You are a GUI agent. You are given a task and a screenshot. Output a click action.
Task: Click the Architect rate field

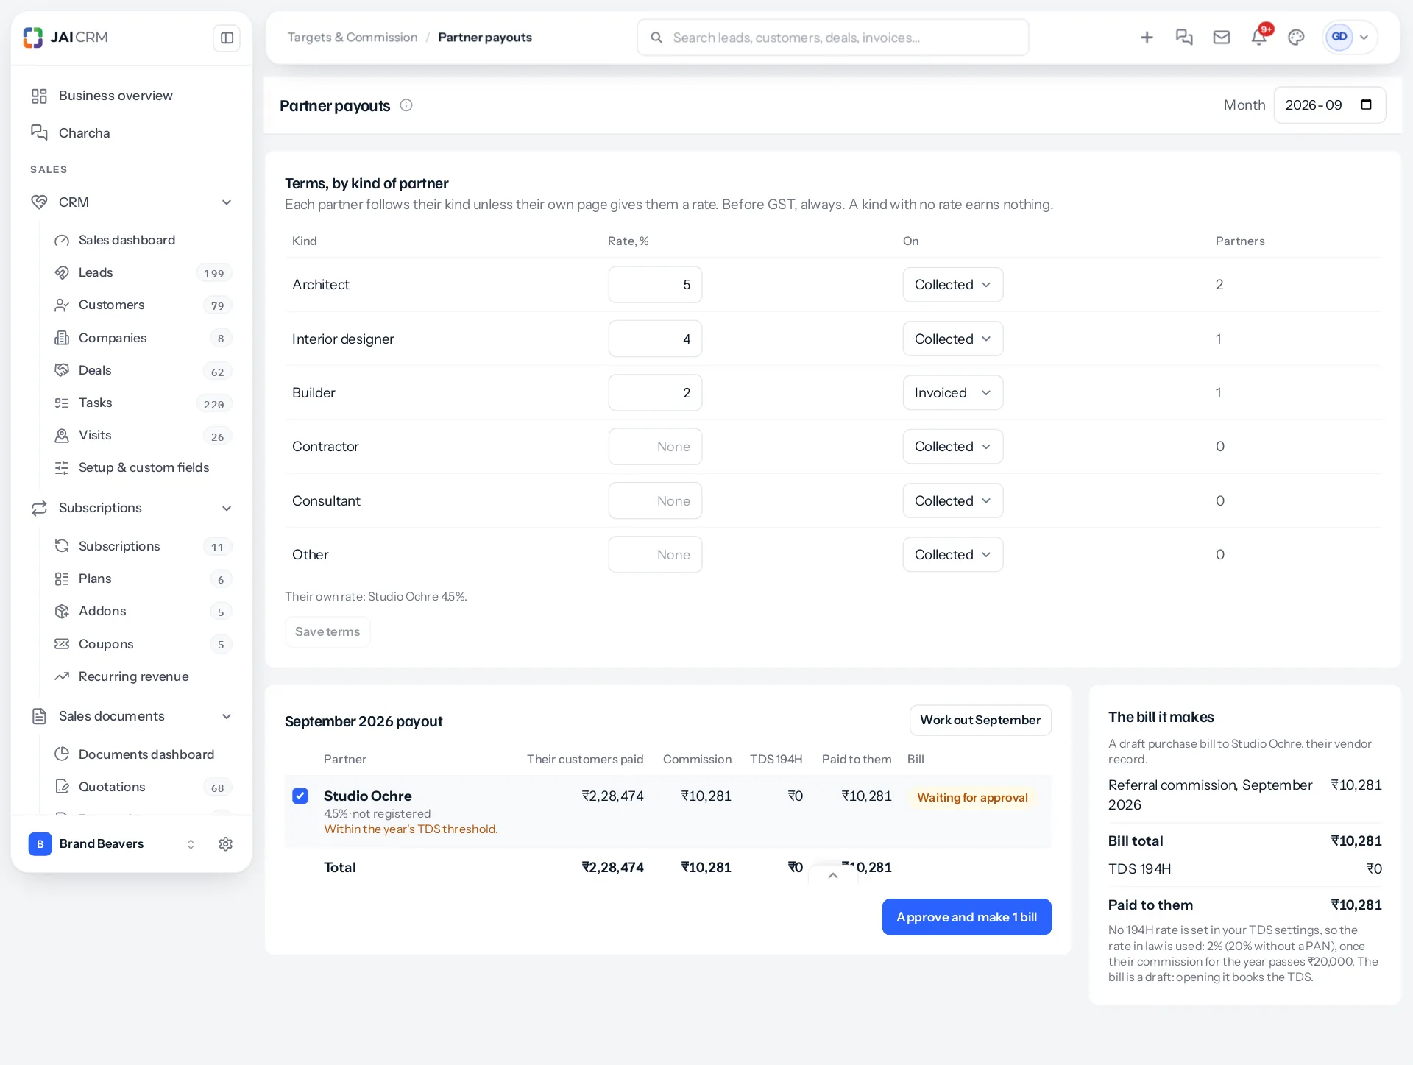click(655, 285)
